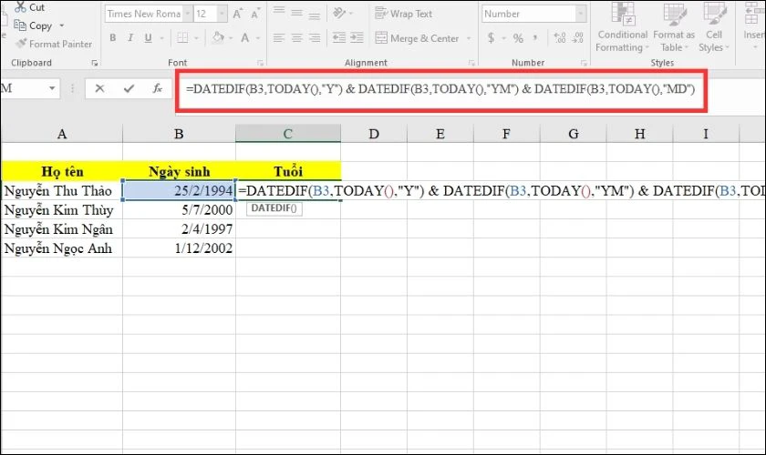Toggle underline formatting
Viewport: 766px width, 455px height.
[x=148, y=37]
